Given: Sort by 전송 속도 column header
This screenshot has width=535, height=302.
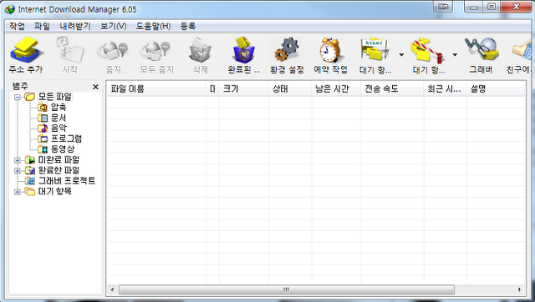Looking at the screenshot, I should pyautogui.click(x=392, y=89).
